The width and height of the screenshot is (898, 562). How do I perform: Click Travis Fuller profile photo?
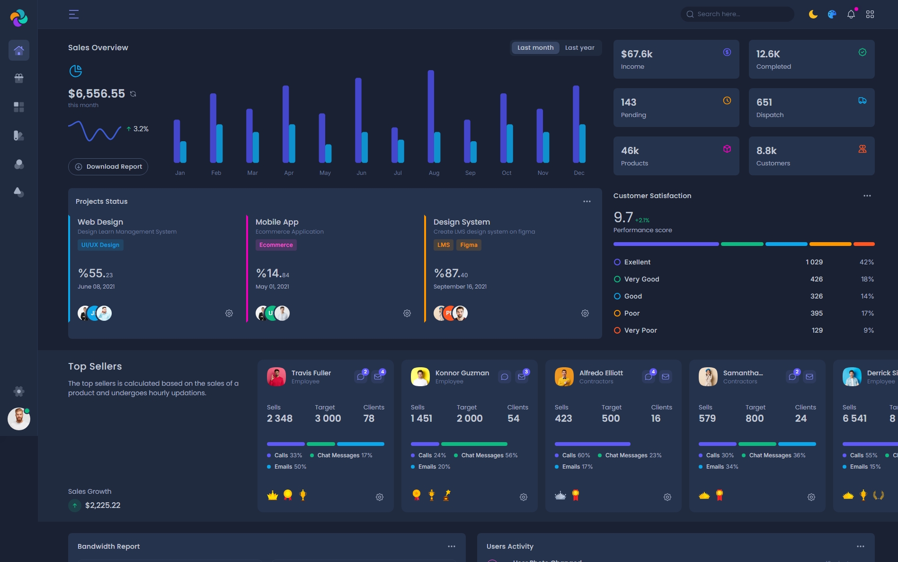pos(276,377)
